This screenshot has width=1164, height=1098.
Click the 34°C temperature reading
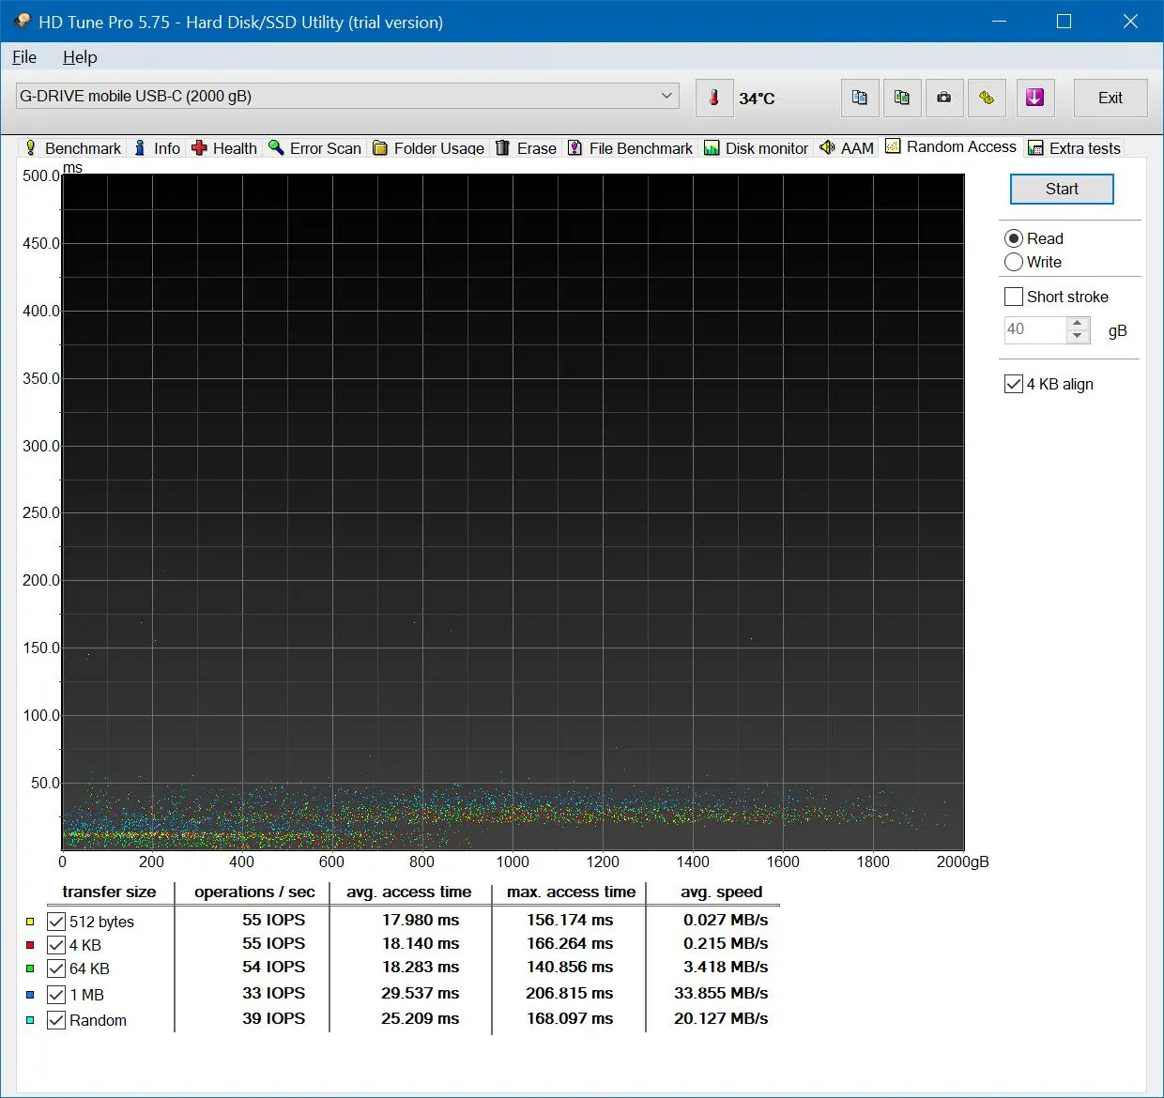click(x=757, y=98)
